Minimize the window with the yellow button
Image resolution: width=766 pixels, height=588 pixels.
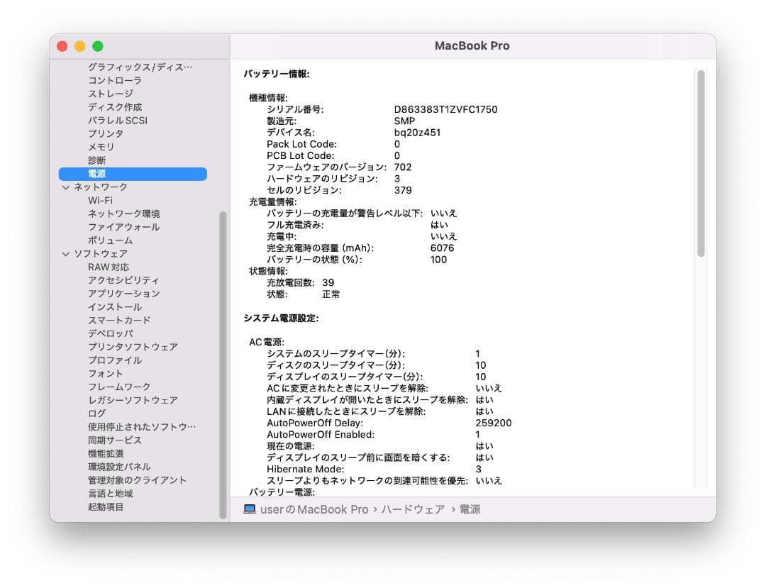[x=79, y=46]
